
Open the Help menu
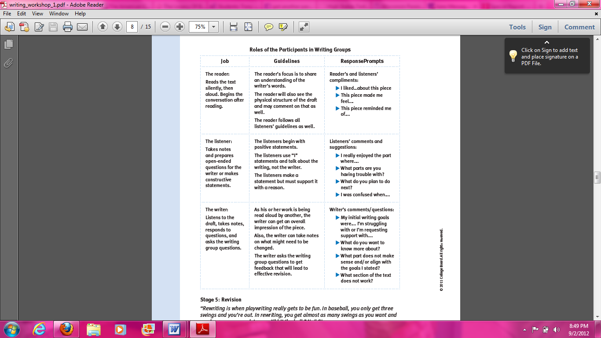(x=80, y=14)
